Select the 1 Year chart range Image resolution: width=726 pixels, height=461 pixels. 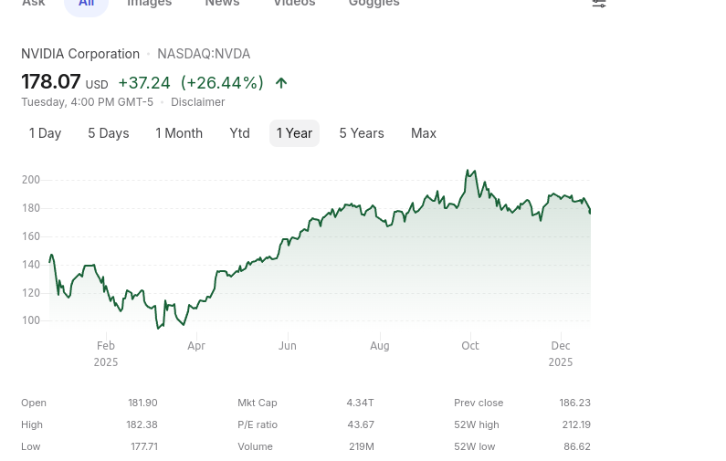point(294,133)
